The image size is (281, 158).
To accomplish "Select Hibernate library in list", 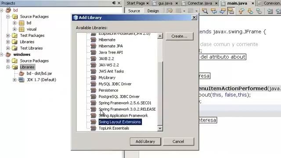I will coord(107,40).
